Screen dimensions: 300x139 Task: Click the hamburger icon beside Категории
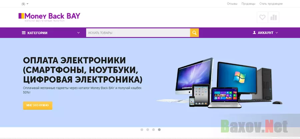click(24, 33)
